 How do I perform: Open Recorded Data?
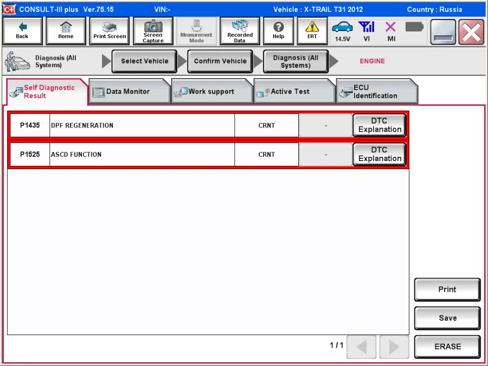(x=240, y=31)
